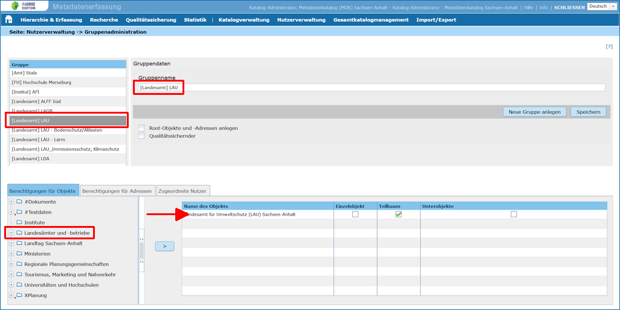Click the Name des Objekts column header
Screen dimensions: 620x310
tap(258, 206)
